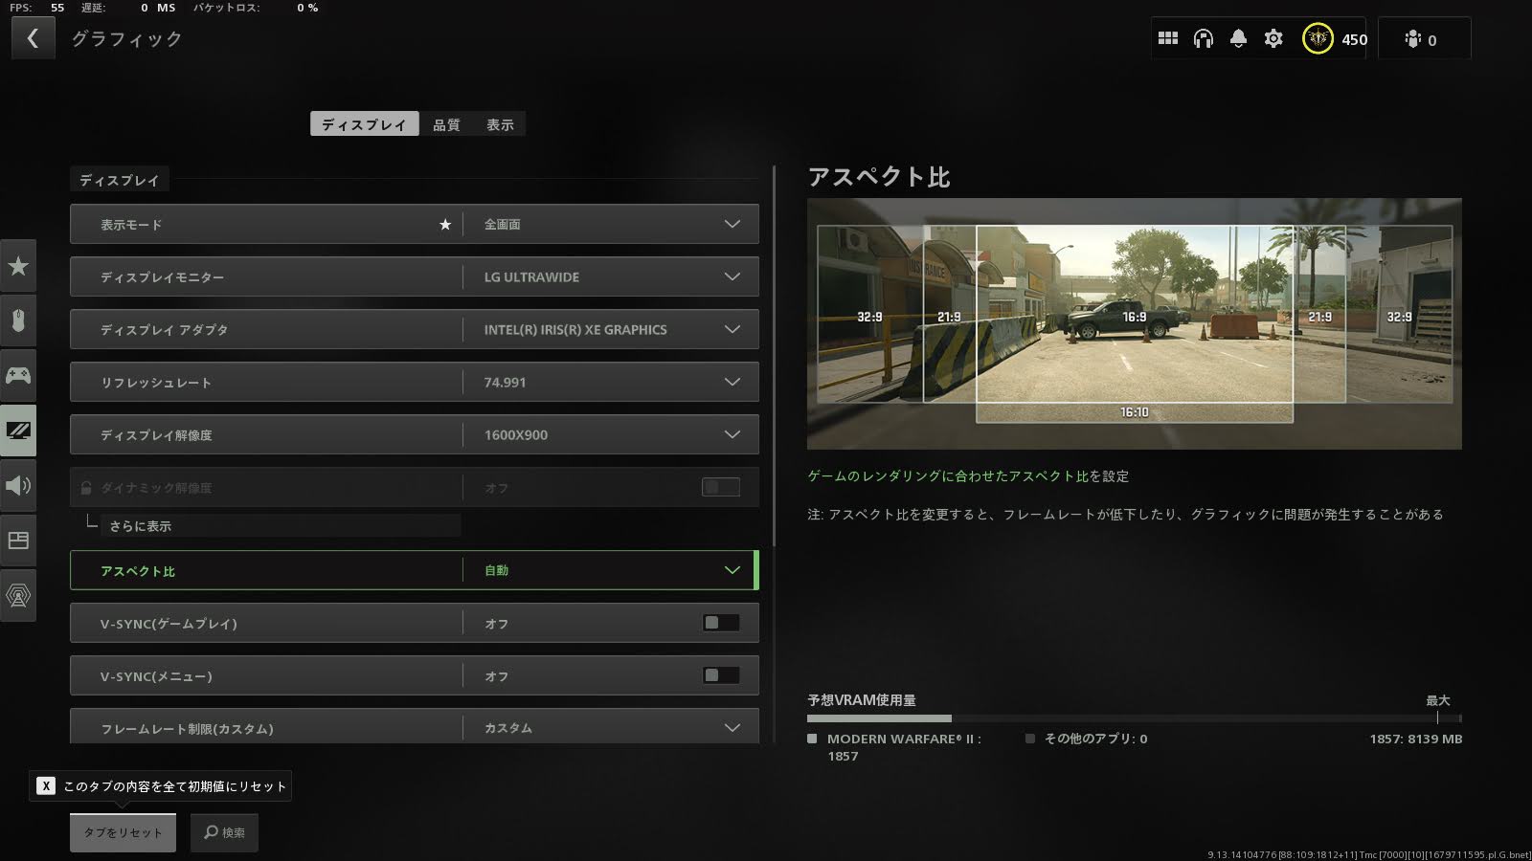Click the その他のアプリ: 0 legend
Screen dimensions: 1532x861
pos(1087,739)
